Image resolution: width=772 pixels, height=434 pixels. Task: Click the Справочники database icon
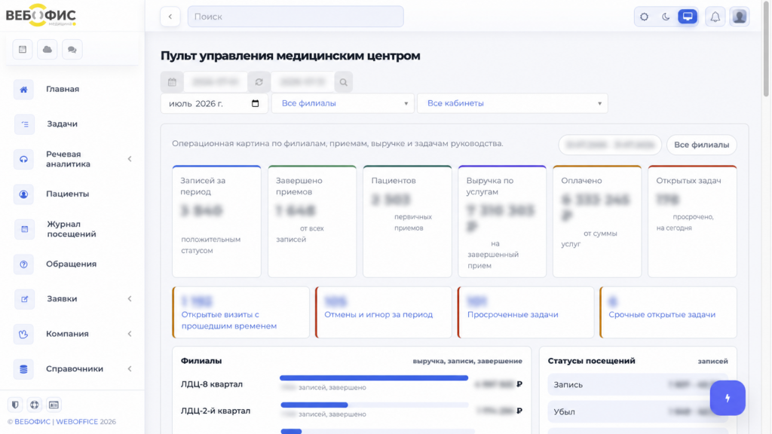(x=23, y=369)
